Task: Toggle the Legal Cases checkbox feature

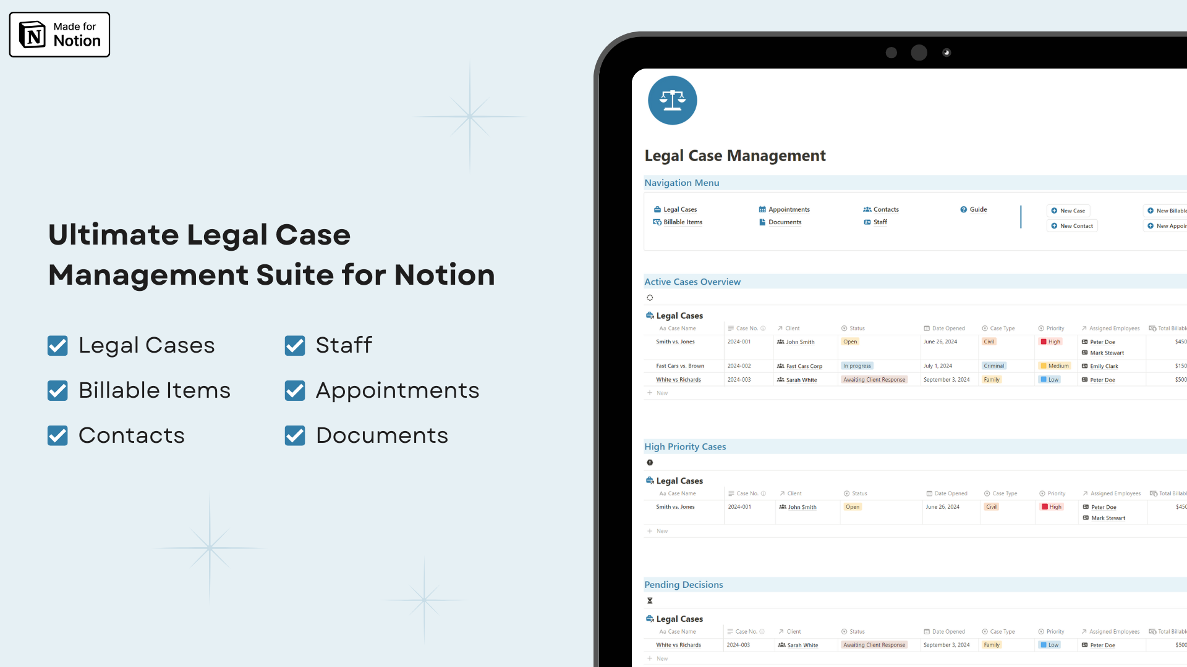Action: click(57, 343)
